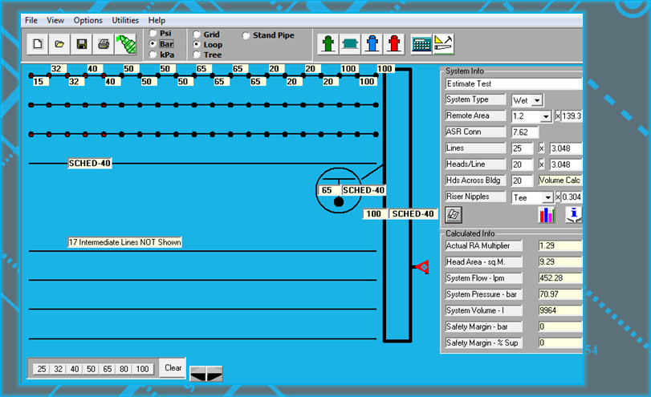Open the calculator icon in the toolbar
The image size is (651, 397).
pyautogui.click(x=421, y=44)
